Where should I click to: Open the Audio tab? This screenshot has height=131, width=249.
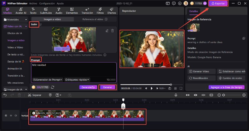click(x=59, y=11)
